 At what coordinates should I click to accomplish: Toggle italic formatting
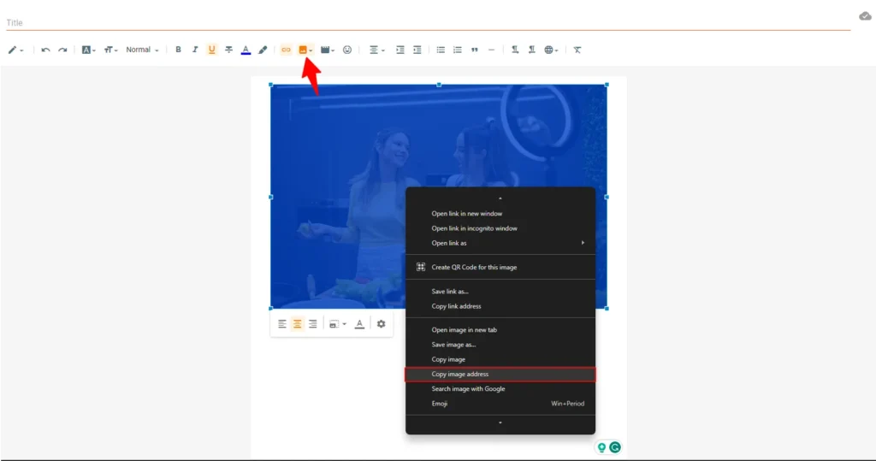click(x=195, y=50)
